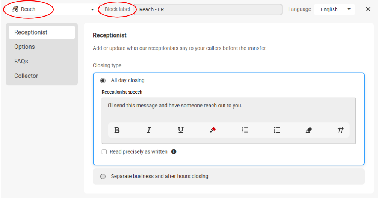Click the Block label field containing Reach - ER

207,9
